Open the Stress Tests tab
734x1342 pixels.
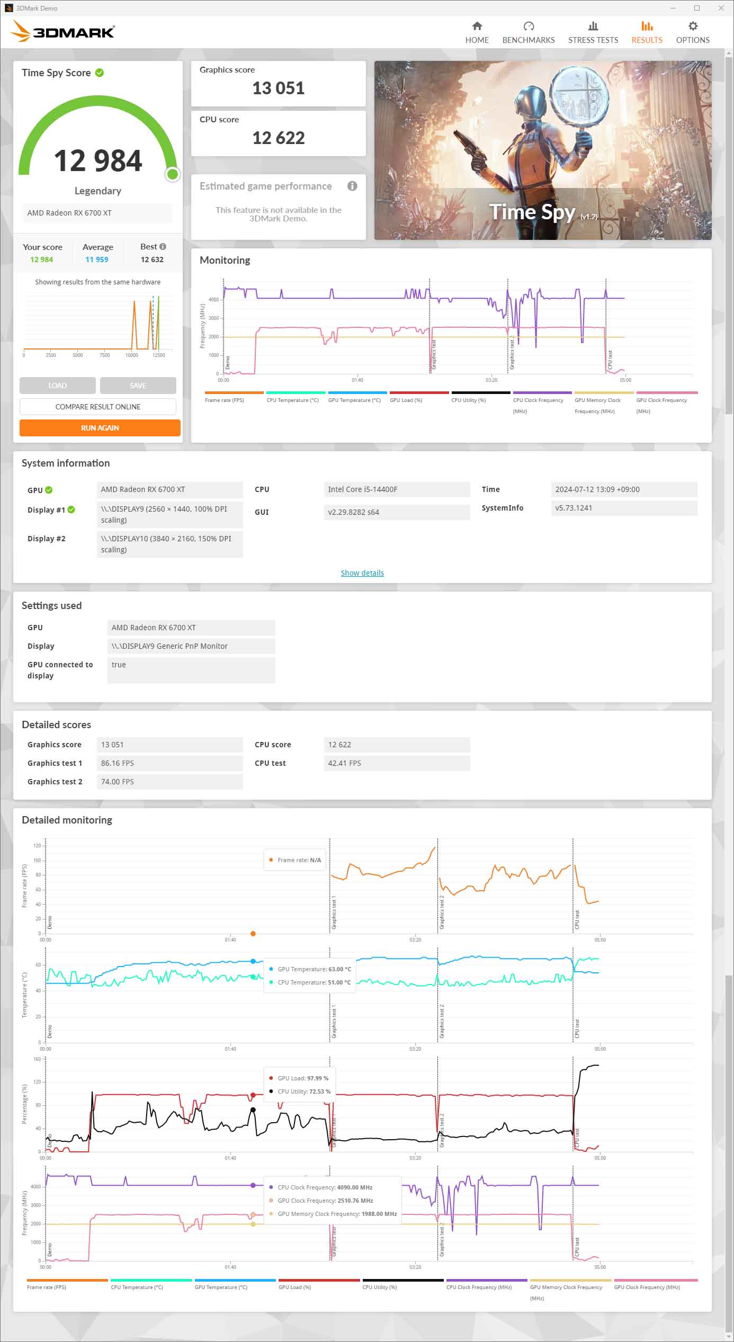593,33
